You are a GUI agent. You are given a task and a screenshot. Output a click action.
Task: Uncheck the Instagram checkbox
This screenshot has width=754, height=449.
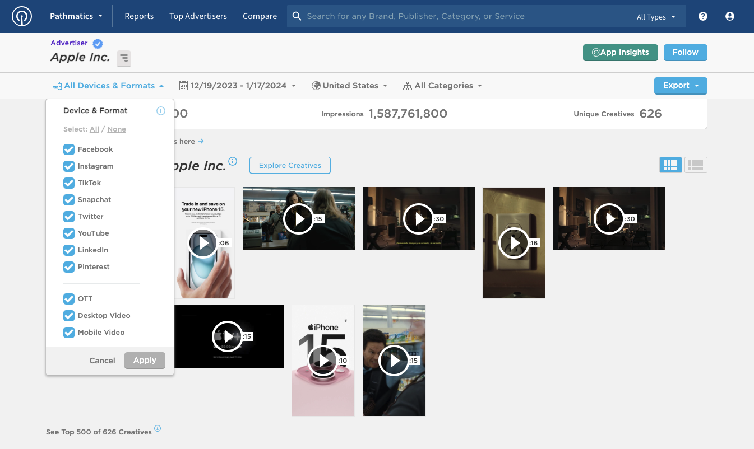[x=69, y=166]
